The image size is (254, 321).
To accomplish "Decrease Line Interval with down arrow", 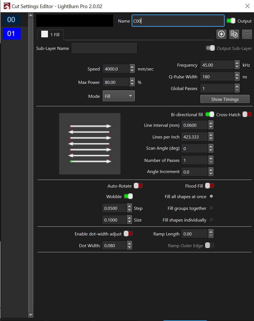I will 211,127.
